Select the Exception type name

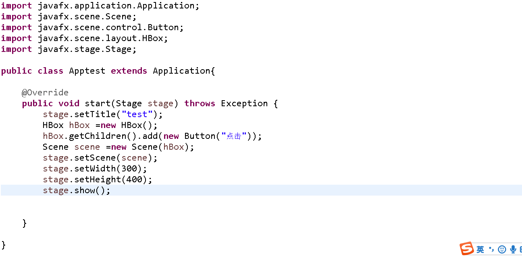point(244,103)
